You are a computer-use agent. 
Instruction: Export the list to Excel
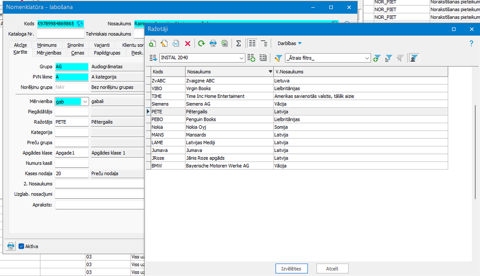tap(225, 43)
